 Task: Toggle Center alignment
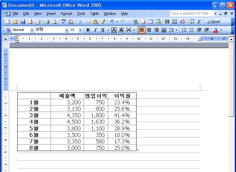coord(149,30)
